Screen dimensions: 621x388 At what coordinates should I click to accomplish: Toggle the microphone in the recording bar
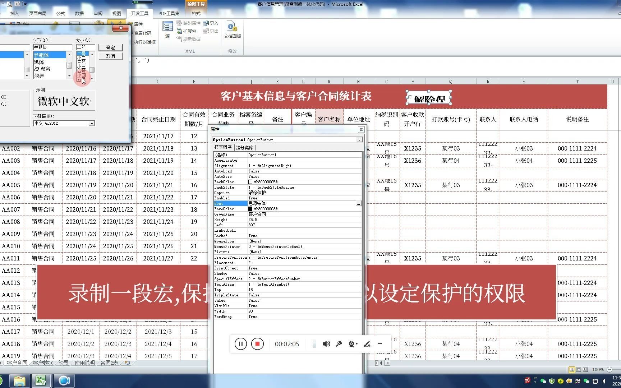point(338,344)
